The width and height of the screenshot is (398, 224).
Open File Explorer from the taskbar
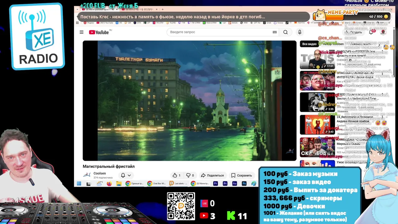coord(118,184)
